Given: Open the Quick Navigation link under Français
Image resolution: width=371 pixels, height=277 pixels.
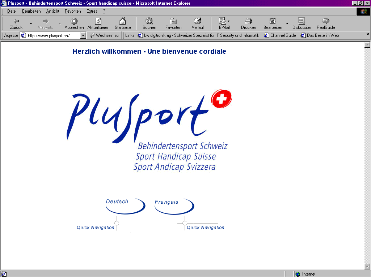Looking at the screenshot, I should pos(205,228).
